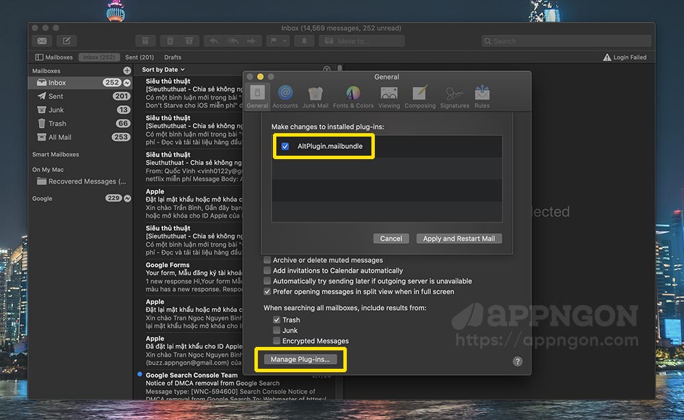Expand the Google account chevron
Viewport: 684px width, 420px height.
[127, 198]
